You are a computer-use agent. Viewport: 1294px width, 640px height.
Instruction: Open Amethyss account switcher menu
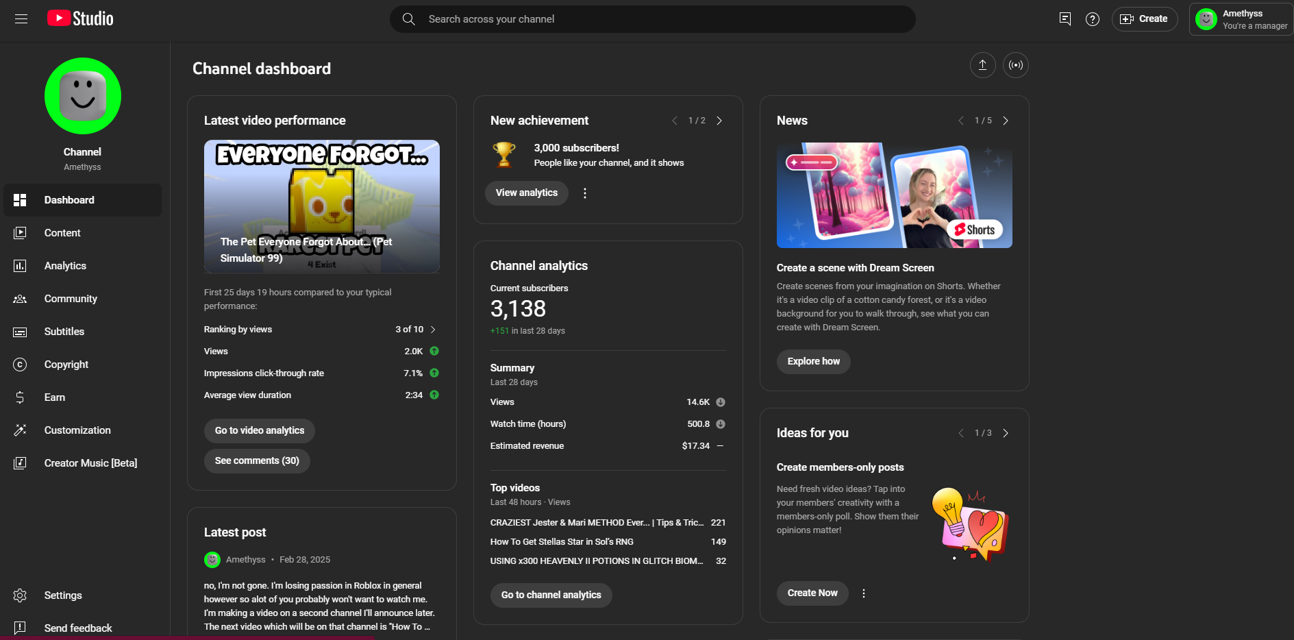(x=1241, y=19)
